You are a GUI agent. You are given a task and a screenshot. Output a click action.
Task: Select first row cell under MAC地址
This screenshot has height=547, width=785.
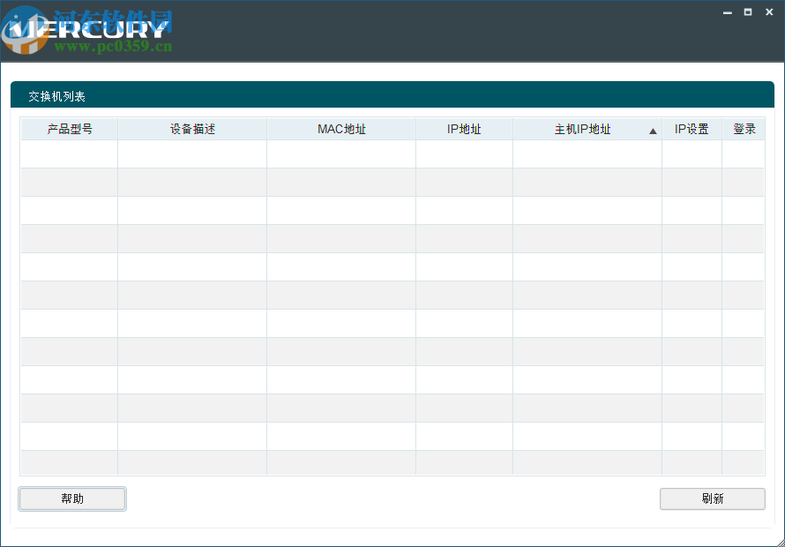[x=341, y=154]
